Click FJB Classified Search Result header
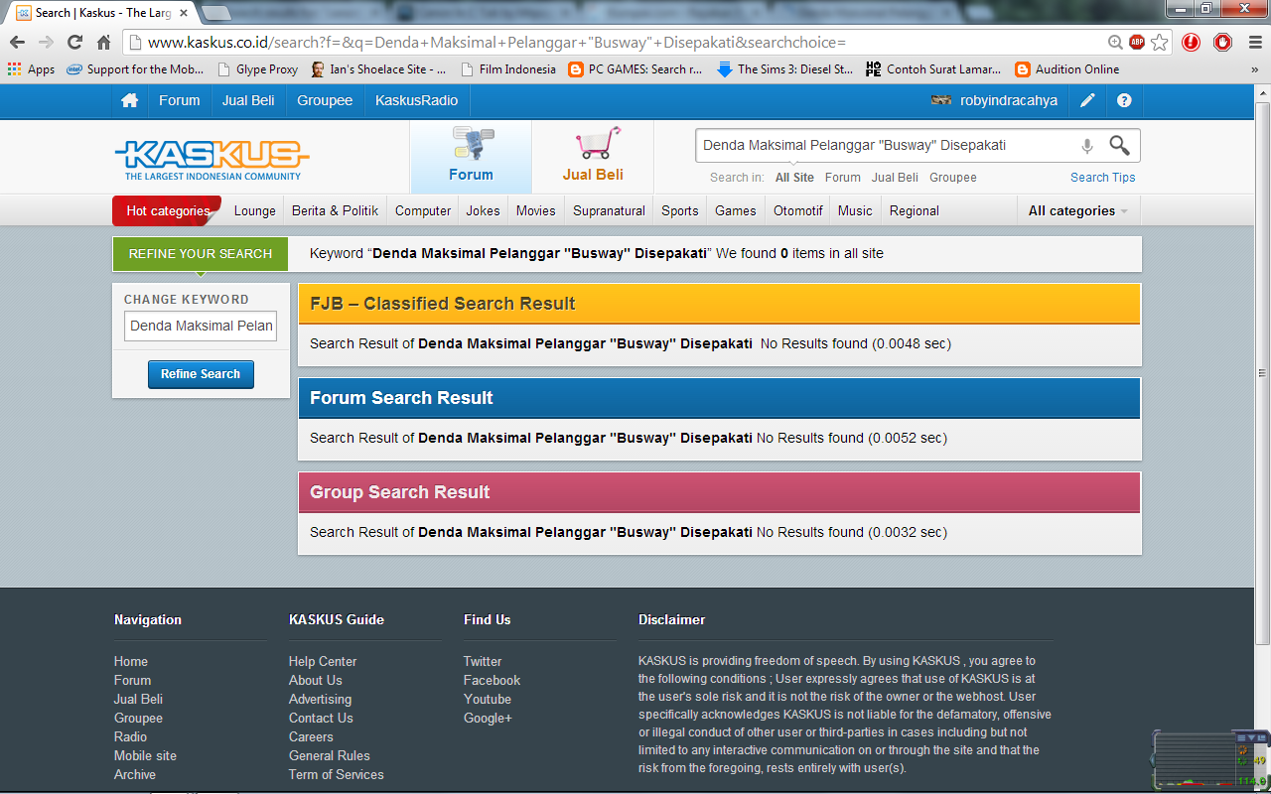The image size is (1271, 794). click(x=720, y=304)
